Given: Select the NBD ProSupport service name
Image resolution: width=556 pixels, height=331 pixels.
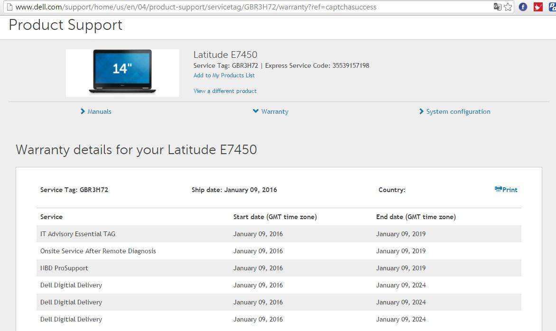Looking at the screenshot, I should (64, 268).
